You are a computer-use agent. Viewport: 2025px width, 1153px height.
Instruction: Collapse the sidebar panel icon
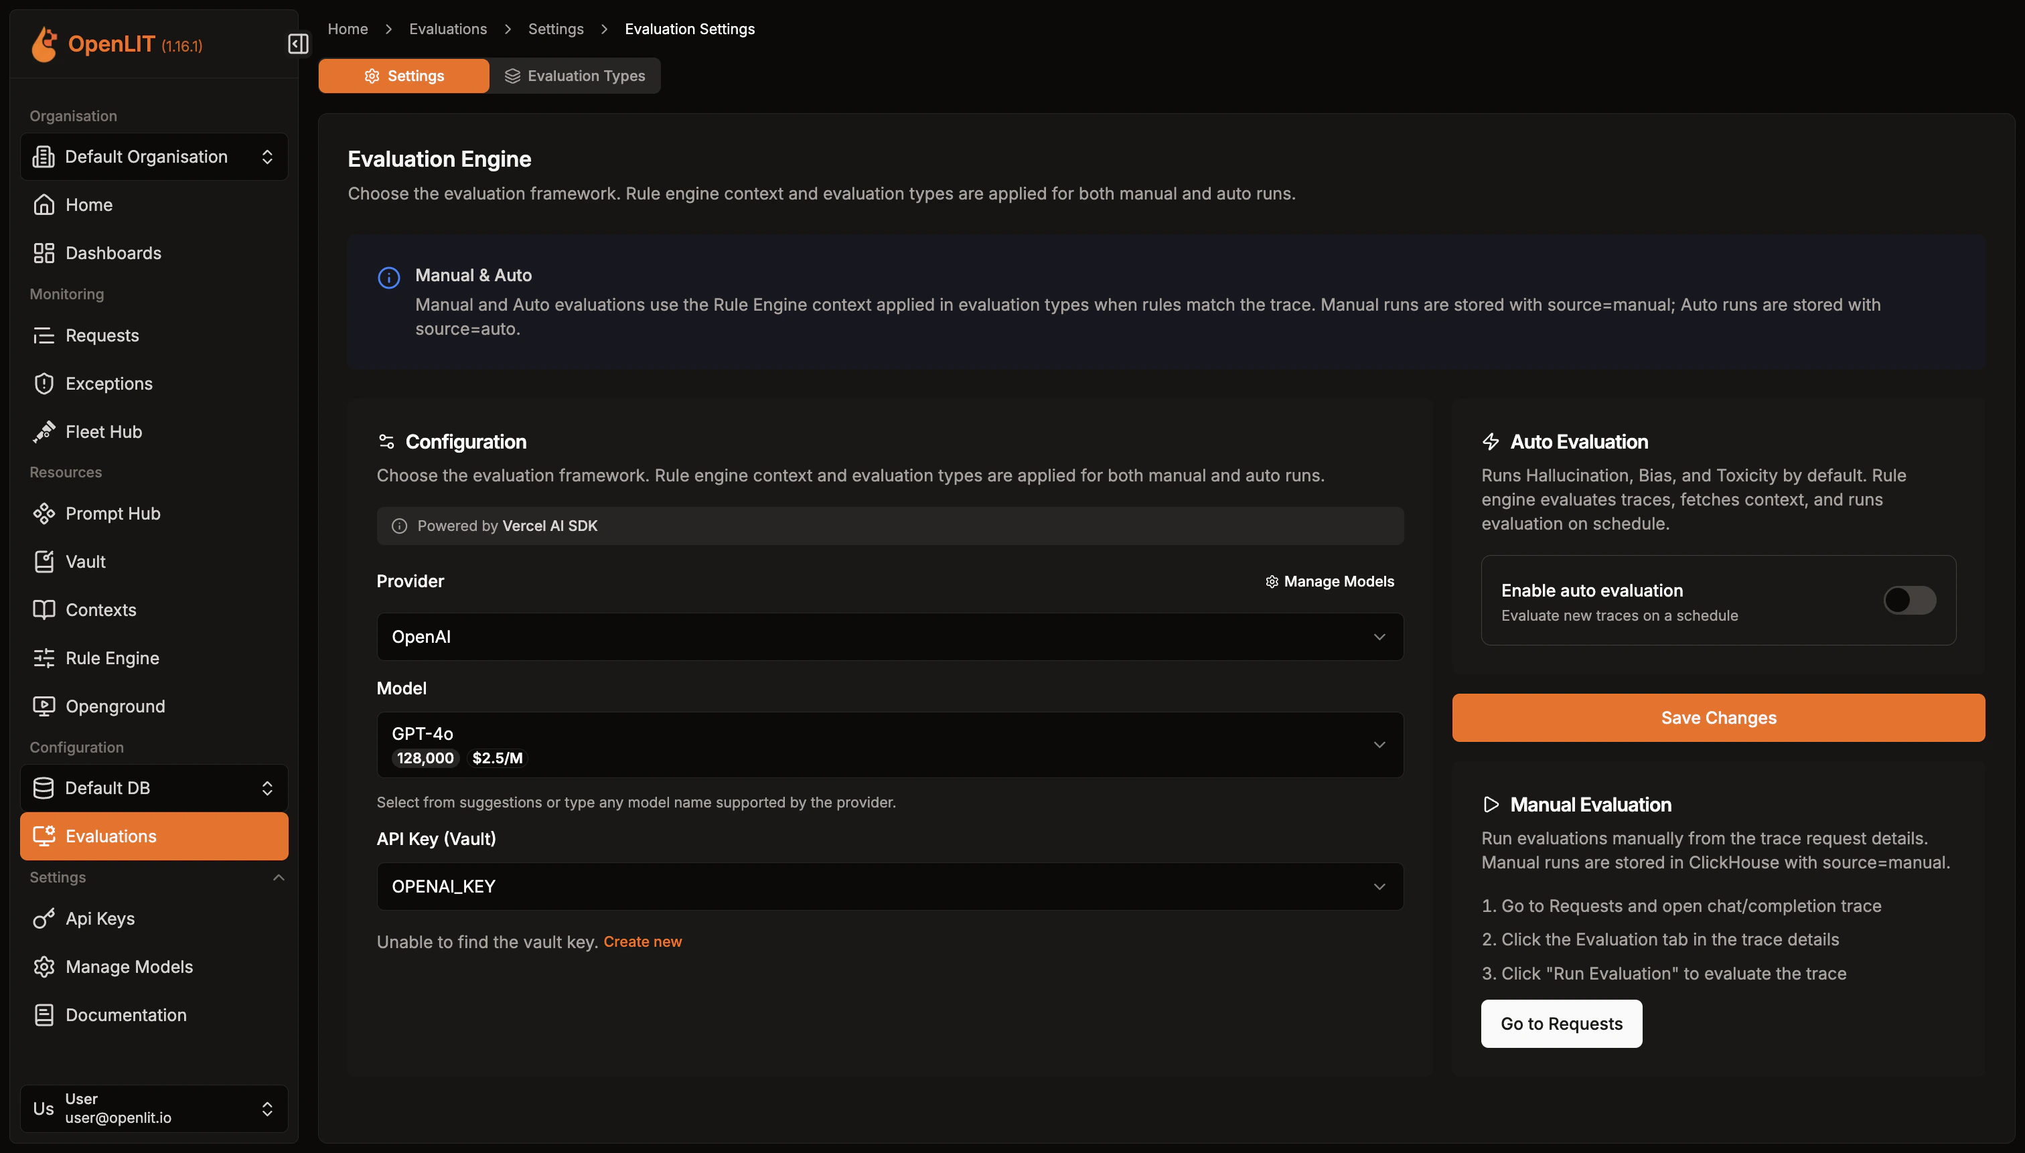(298, 44)
